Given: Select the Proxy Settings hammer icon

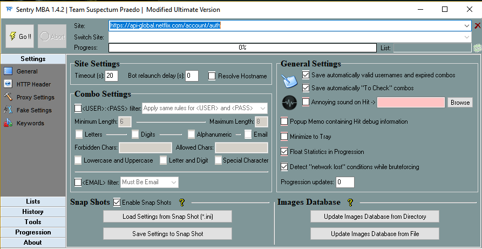Looking at the screenshot, I should [x=8, y=97].
